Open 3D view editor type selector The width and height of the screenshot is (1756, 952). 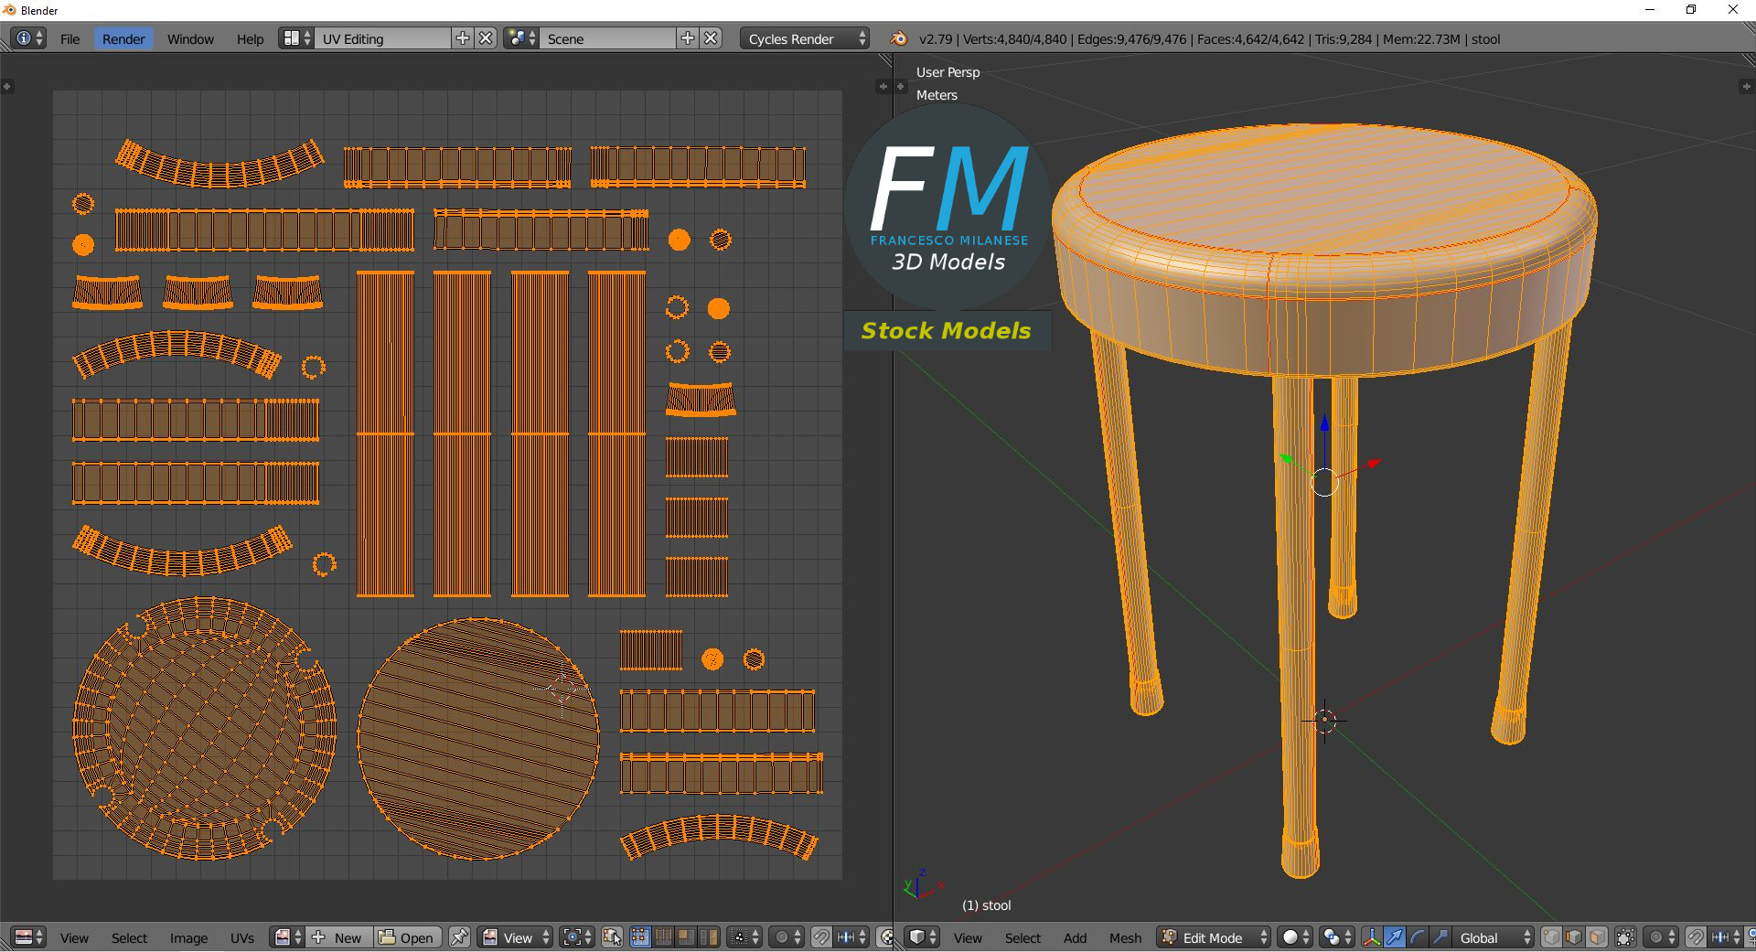click(922, 937)
